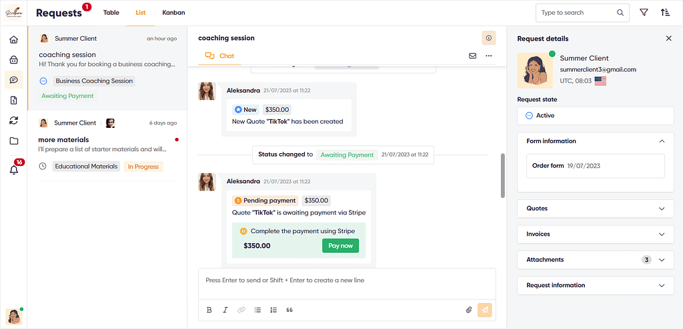Click the send message paper-plane button
Screen dimensions: 683x329
coord(485,310)
